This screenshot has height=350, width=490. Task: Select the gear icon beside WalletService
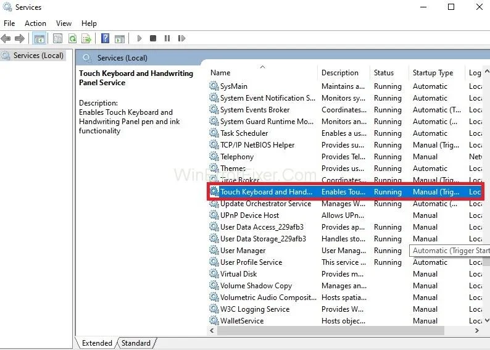click(214, 320)
